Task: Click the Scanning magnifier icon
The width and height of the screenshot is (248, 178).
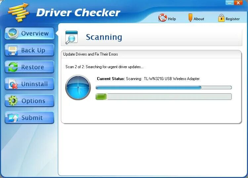Action: click(x=71, y=37)
